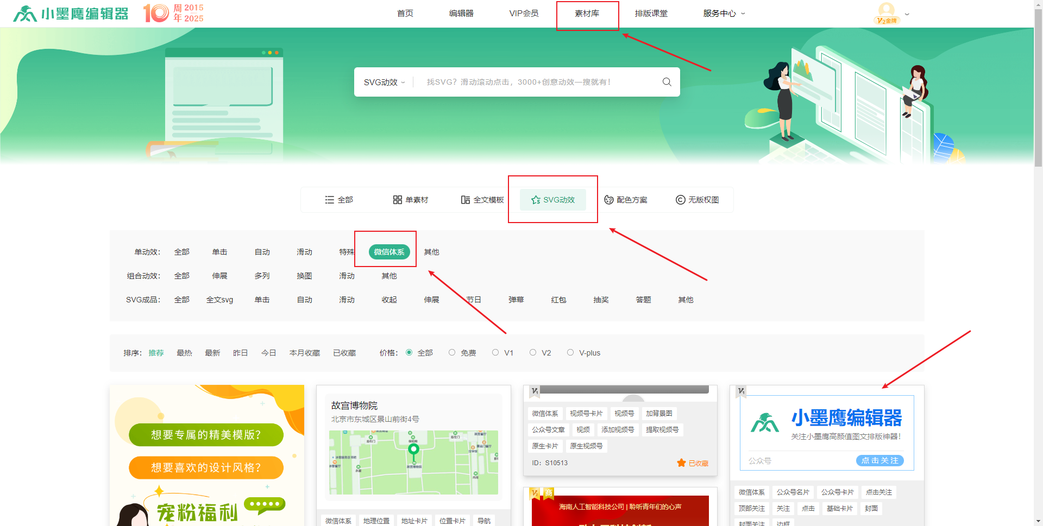The image size is (1043, 526).
Task: Select the 免费 price radio button
Action: pos(452,353)
